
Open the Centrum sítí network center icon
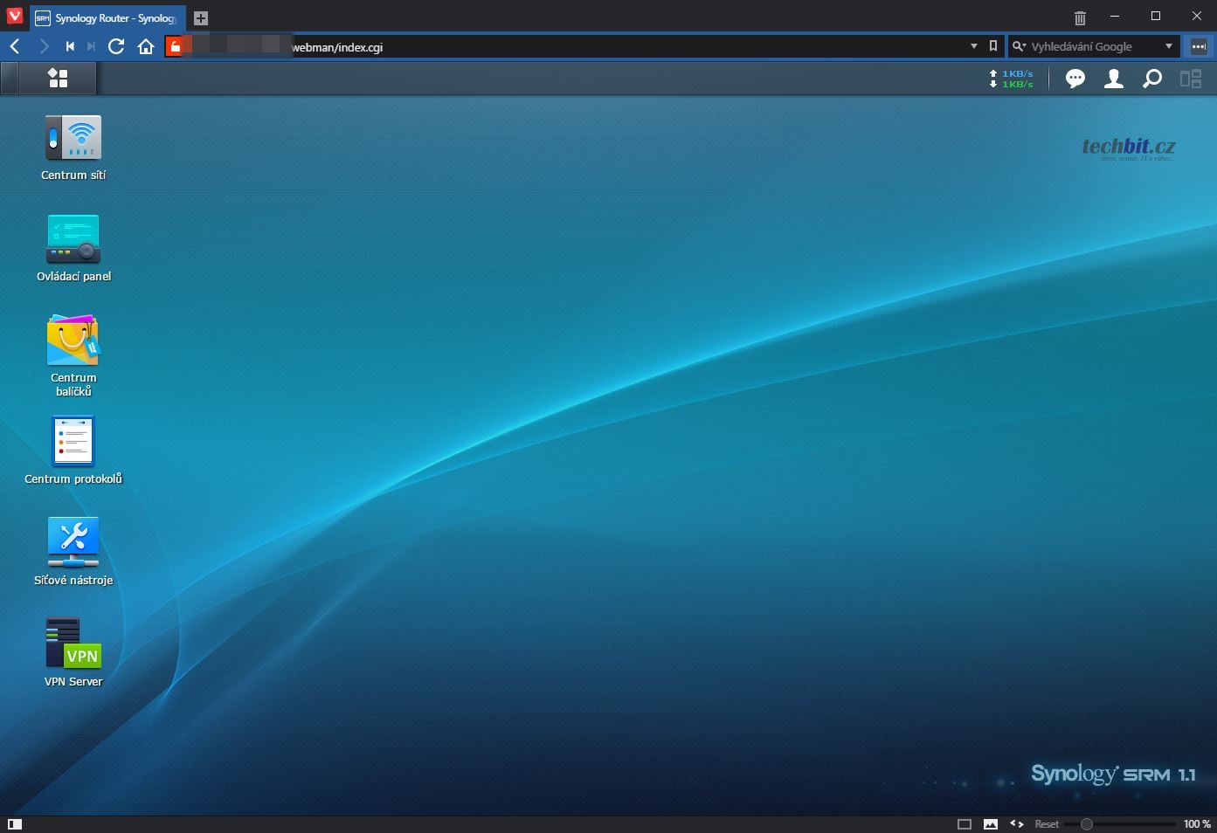(73, 138)
